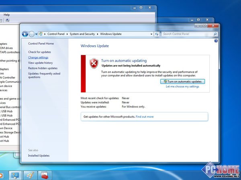Click the search magnifier icon
This screenshot has width=241, height=180.
215,34
